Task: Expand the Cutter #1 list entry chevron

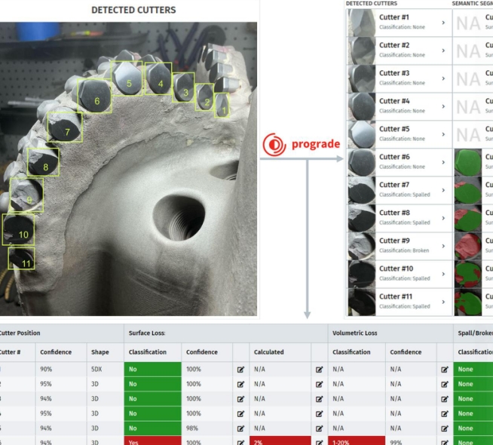Action: [443, 23]
